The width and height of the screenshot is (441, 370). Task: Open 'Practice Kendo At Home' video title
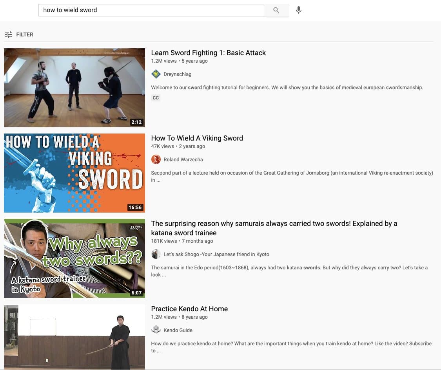pos(189,309)
